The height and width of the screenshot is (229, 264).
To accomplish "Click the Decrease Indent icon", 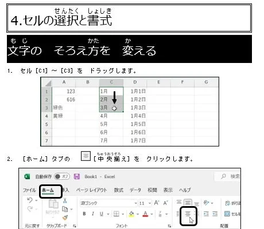I will tap(206, 214).
